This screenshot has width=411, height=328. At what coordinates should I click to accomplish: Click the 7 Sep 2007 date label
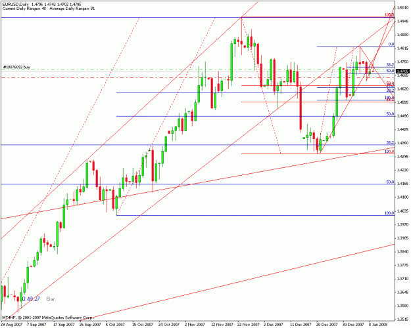(37, 325)
